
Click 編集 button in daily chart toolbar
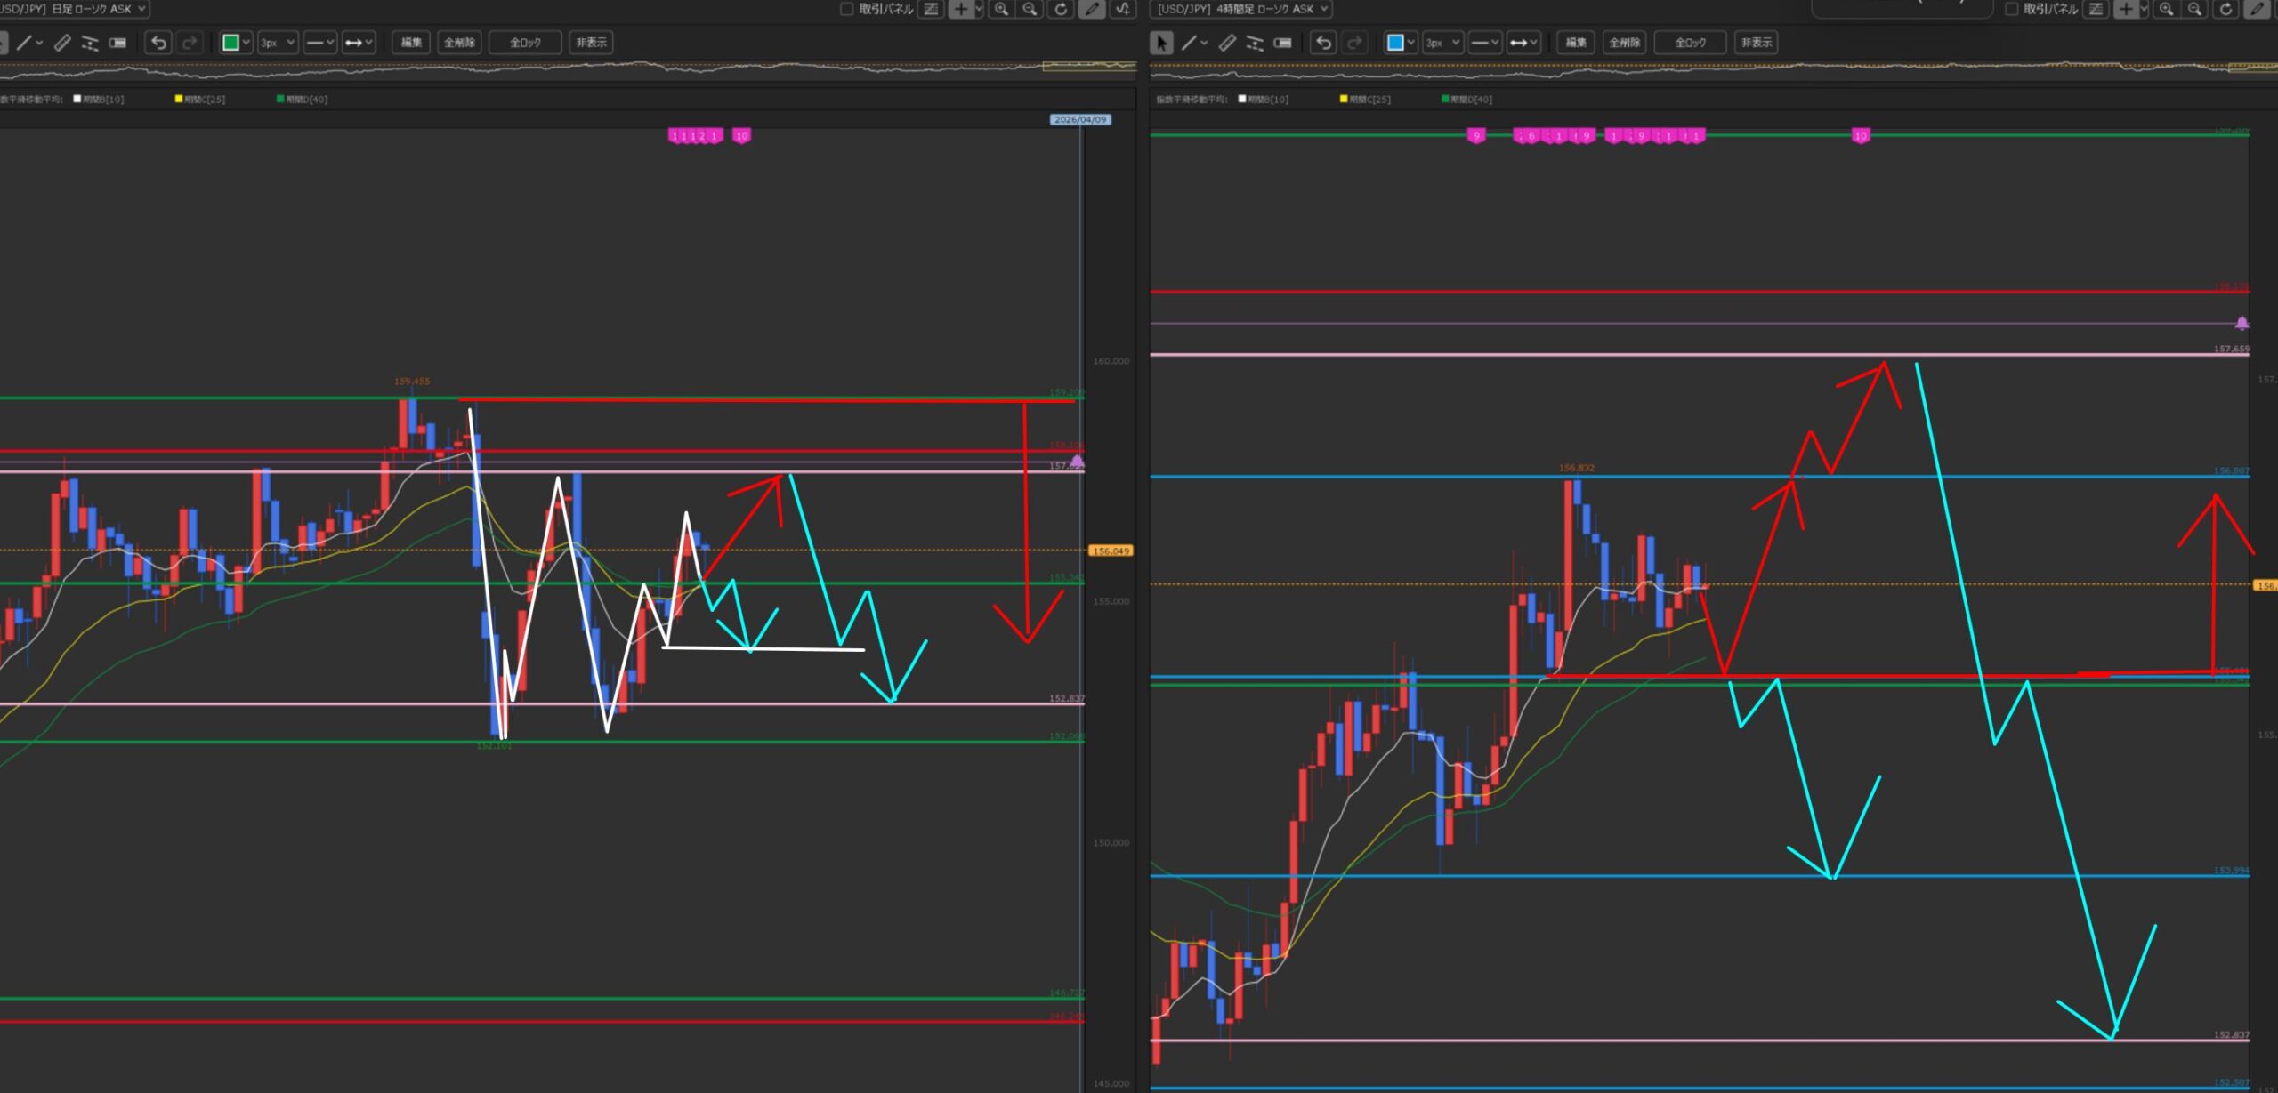(410, 43)
